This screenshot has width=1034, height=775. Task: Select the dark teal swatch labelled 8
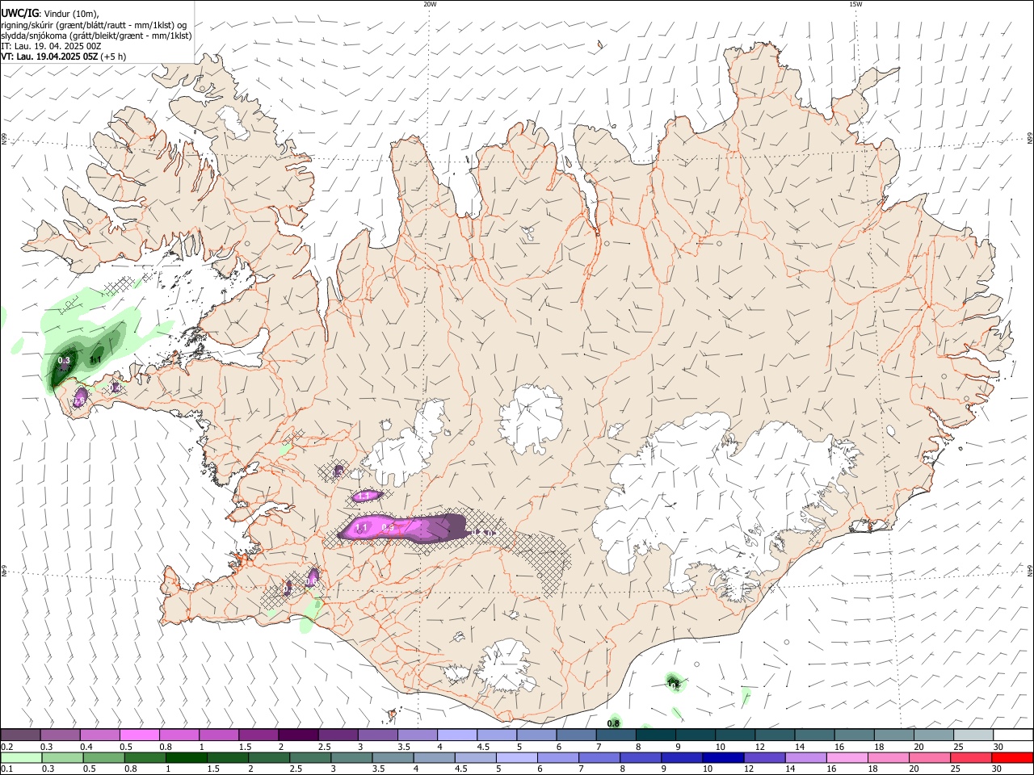pos(656,735)
